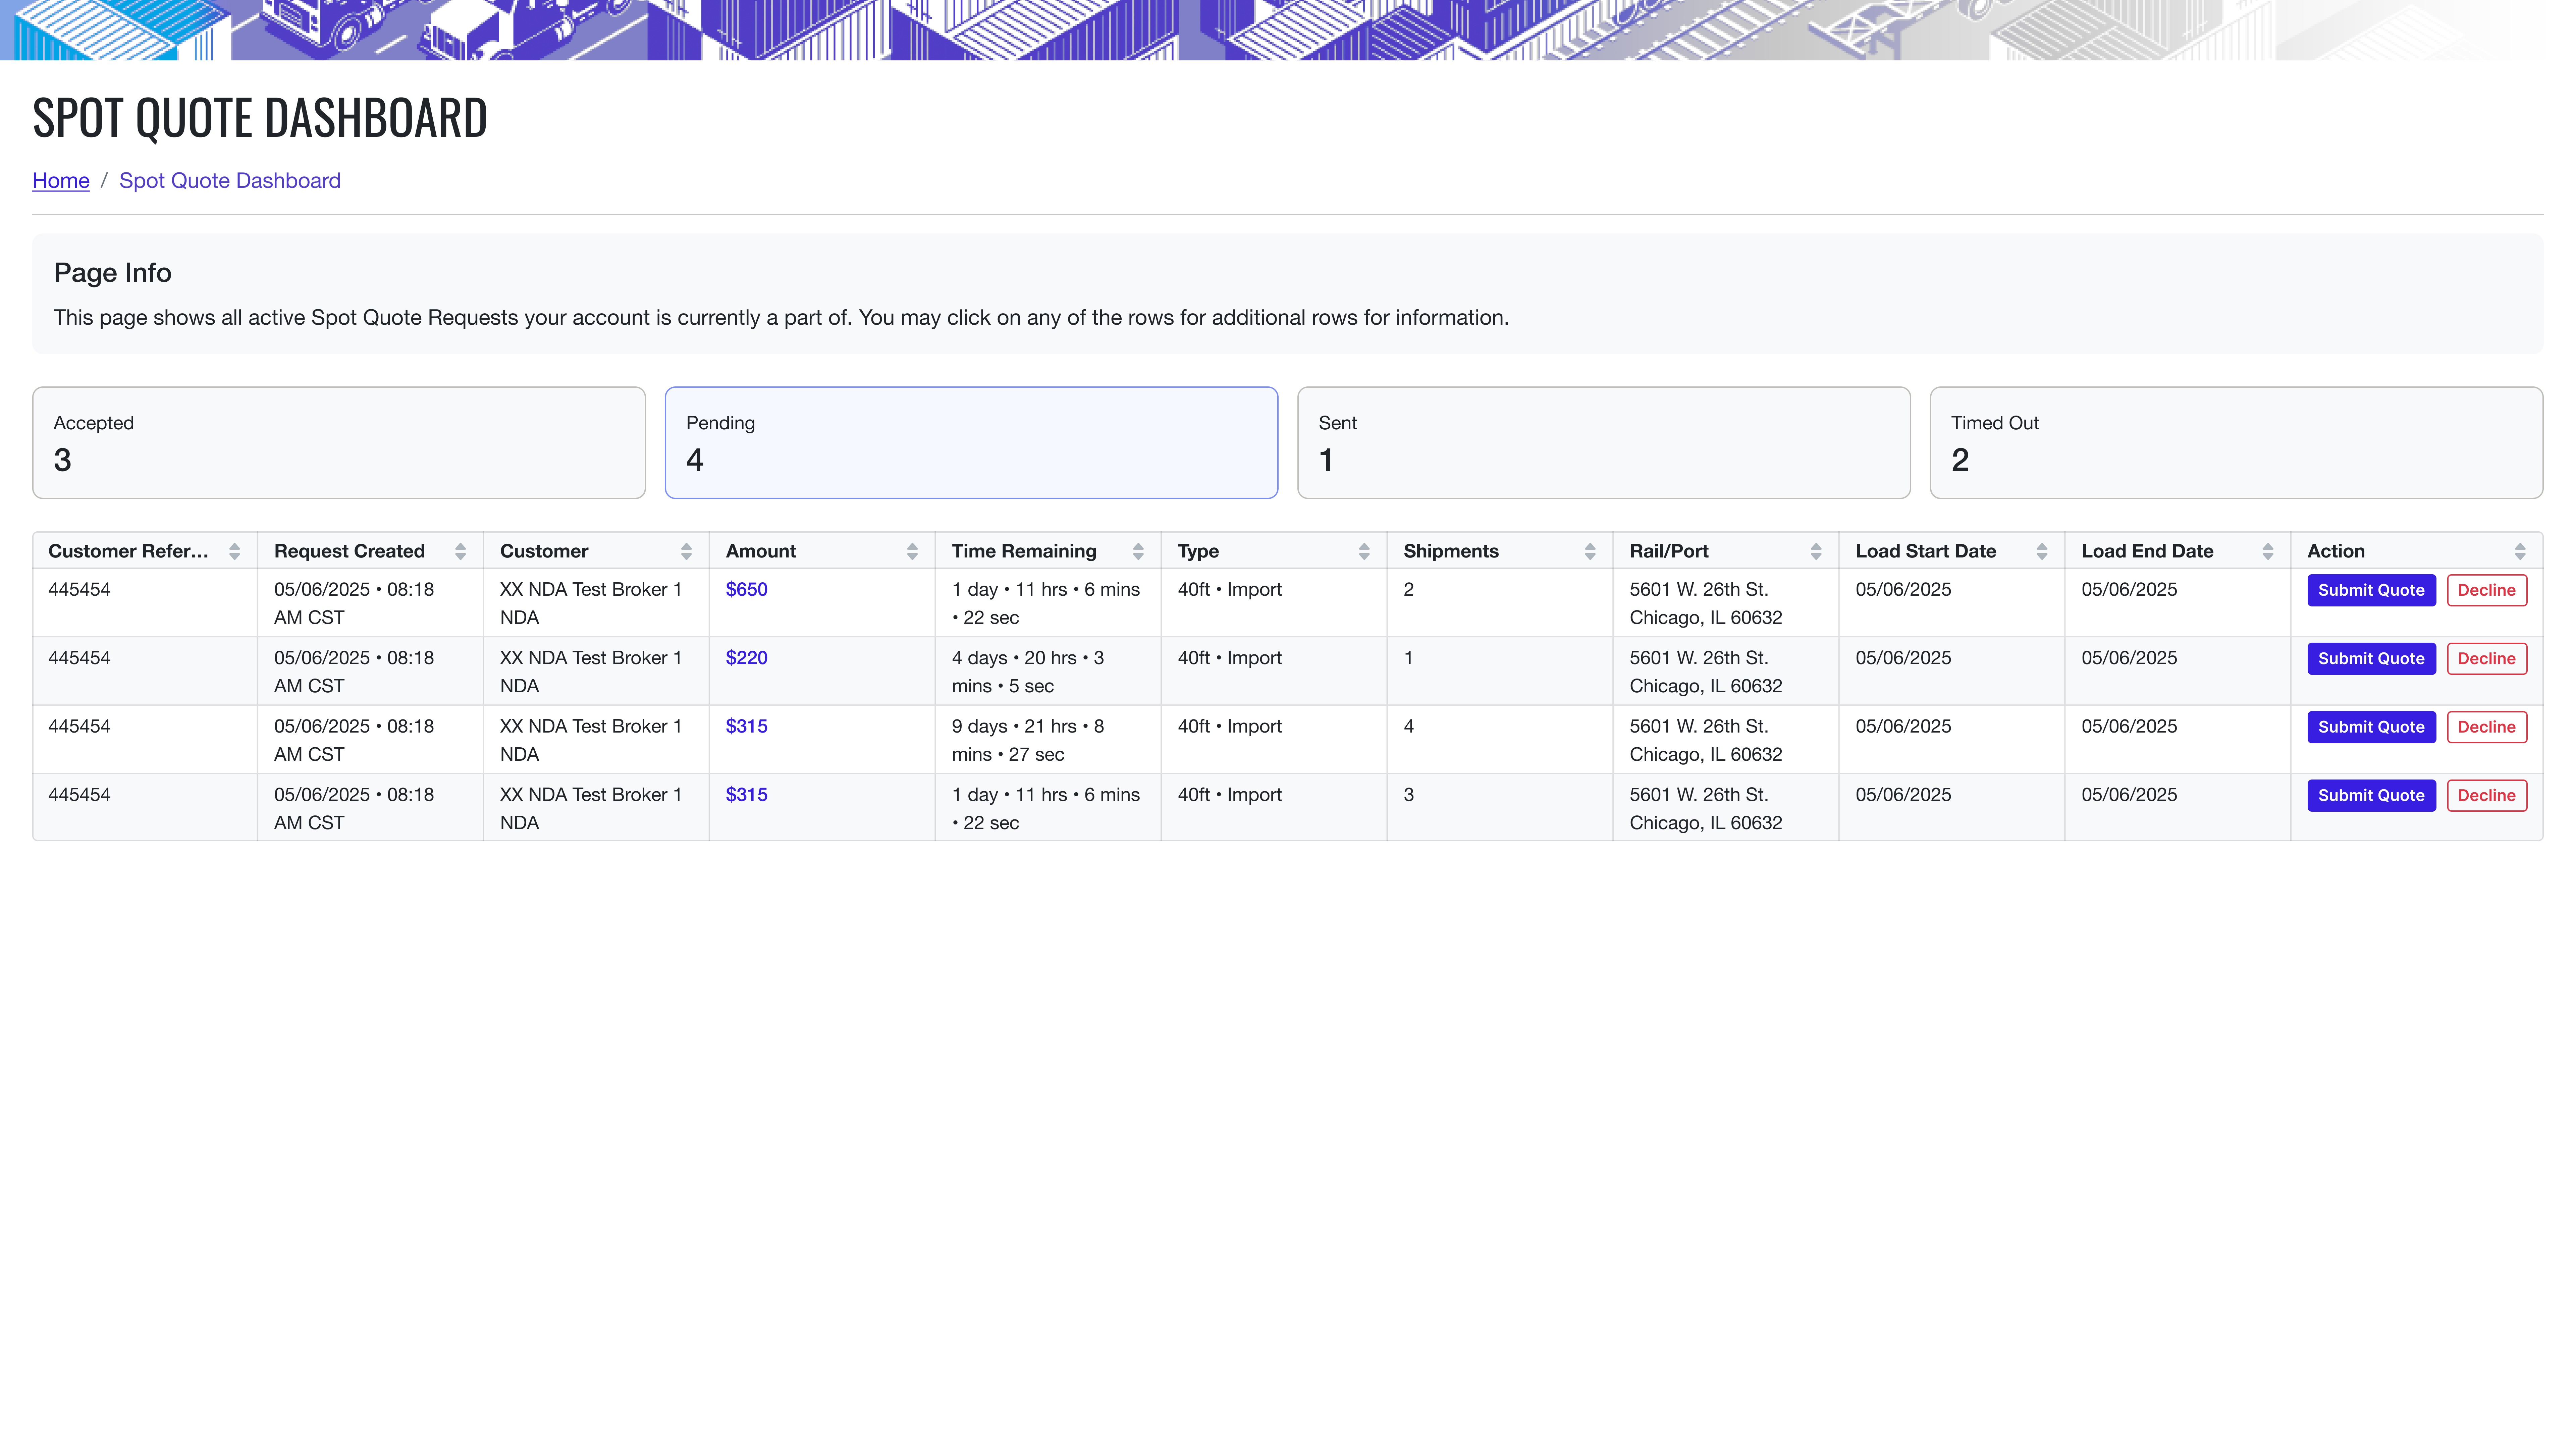
Task: Sort Shipments column using arrows
Action: point(1590,551)
